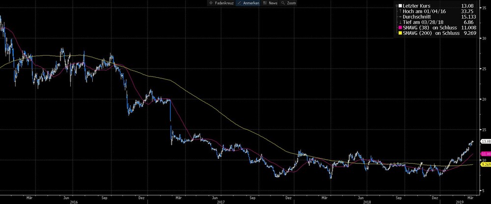This screenshot has height=204, width=491.
Task: Collapse the legend tree box icon
Action: click(x=397, y=5)
